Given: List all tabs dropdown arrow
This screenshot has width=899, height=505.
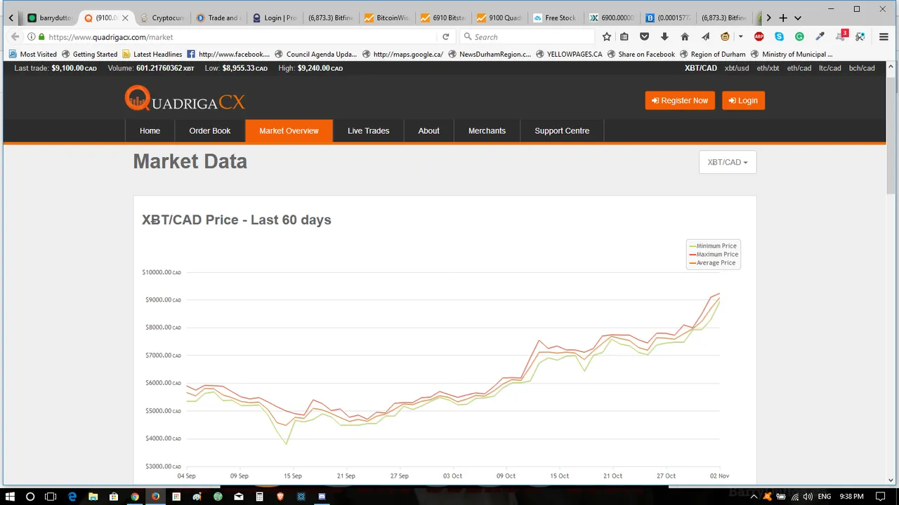Looking at the screenshot, I should [x=798, y=18].
